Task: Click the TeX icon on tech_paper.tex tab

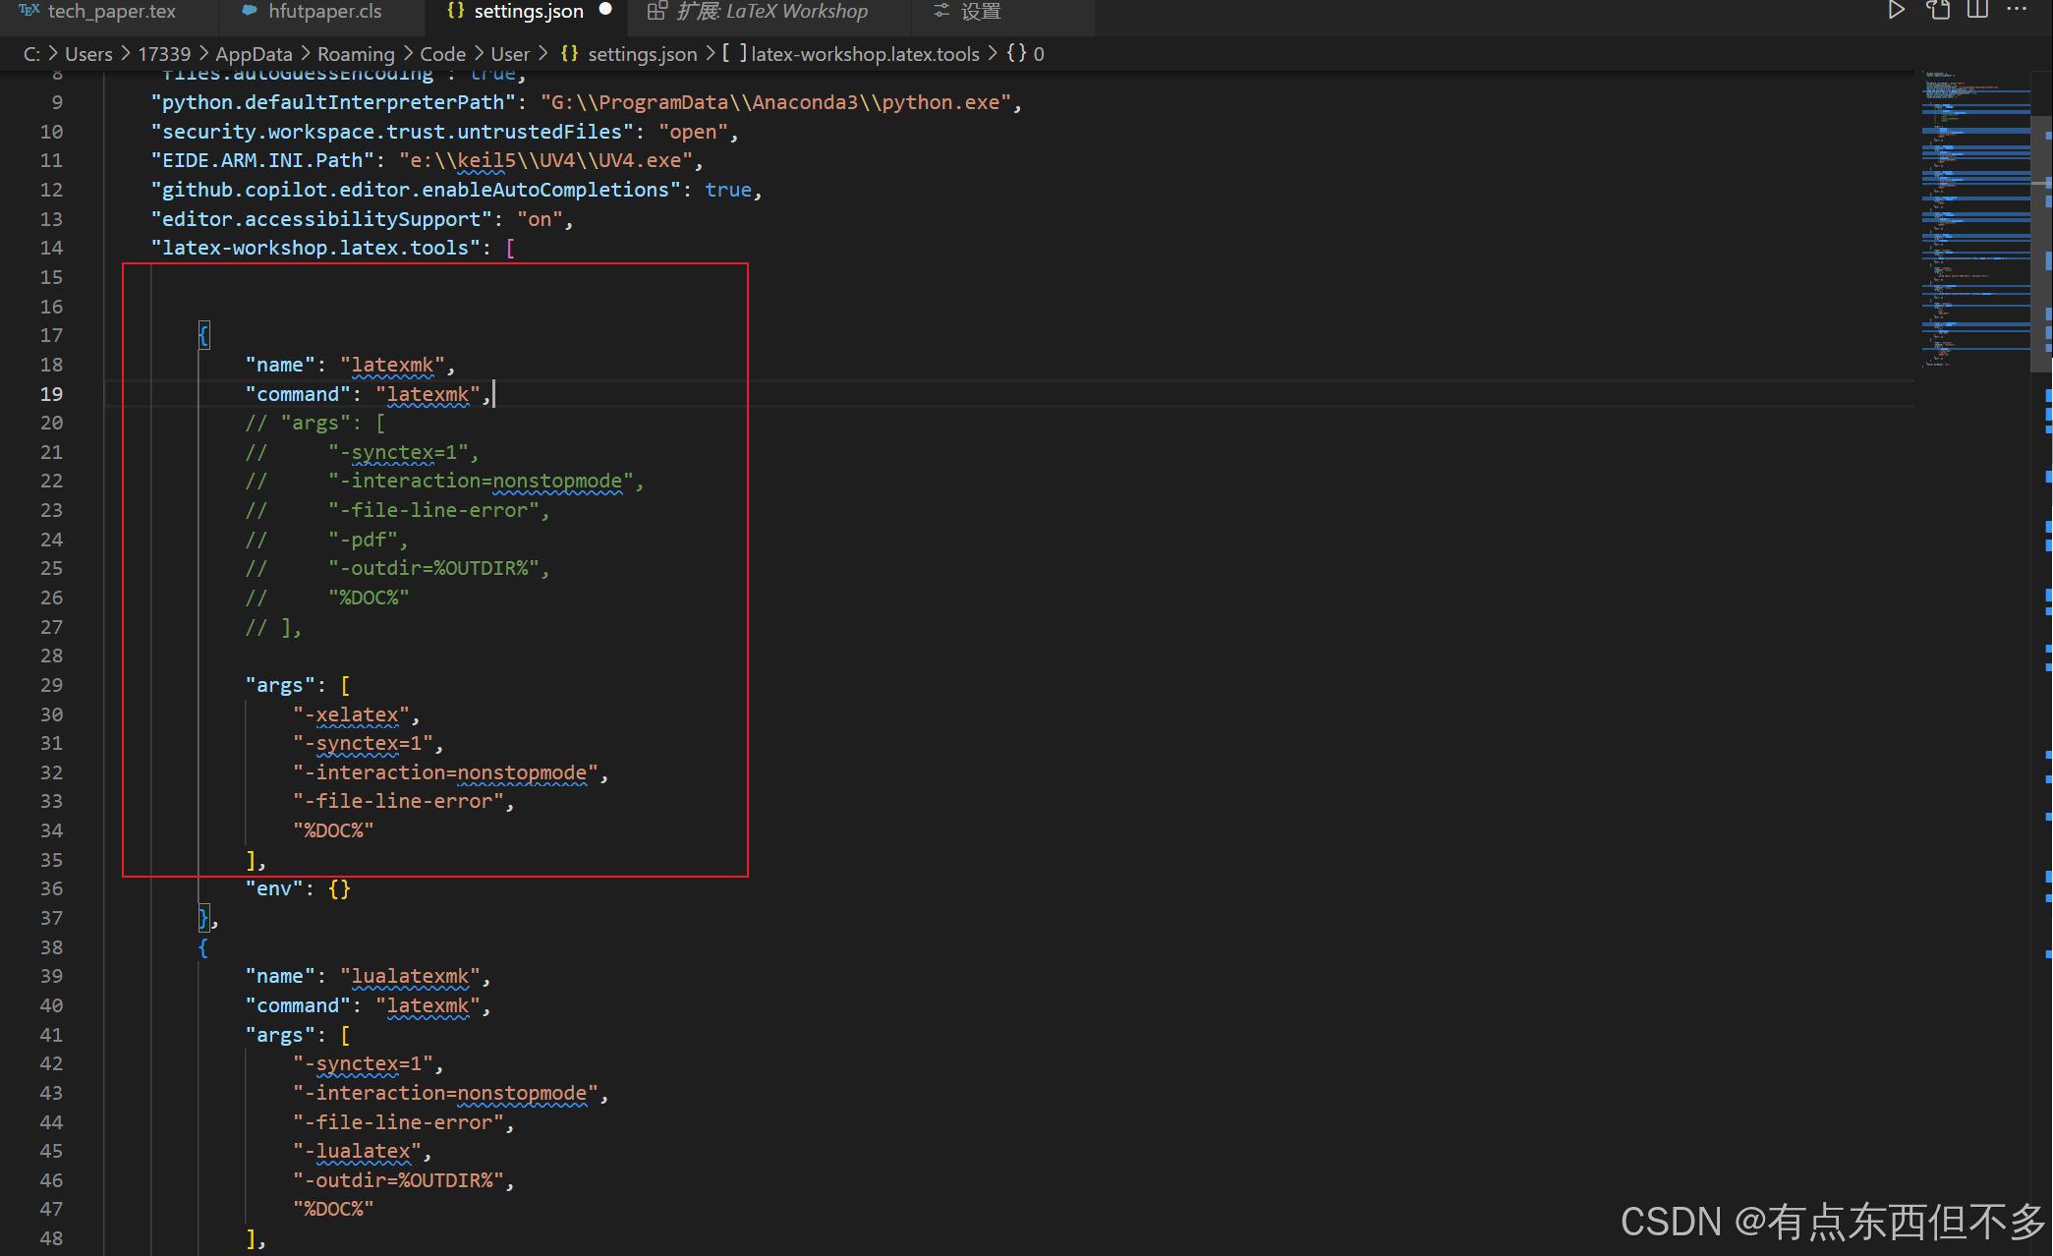Action: tap(29, 11)
